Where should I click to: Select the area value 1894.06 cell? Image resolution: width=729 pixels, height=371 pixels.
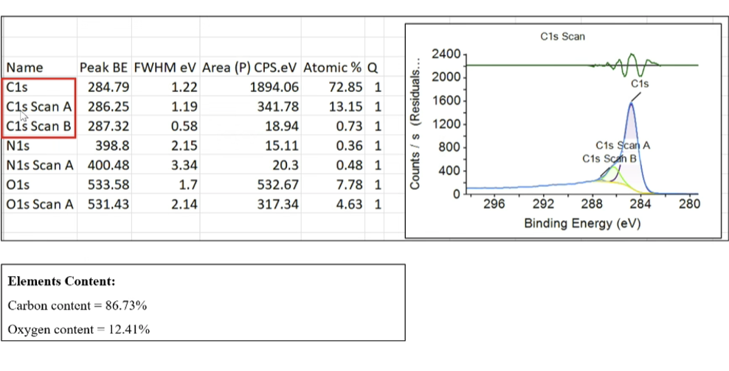(272, 88)
